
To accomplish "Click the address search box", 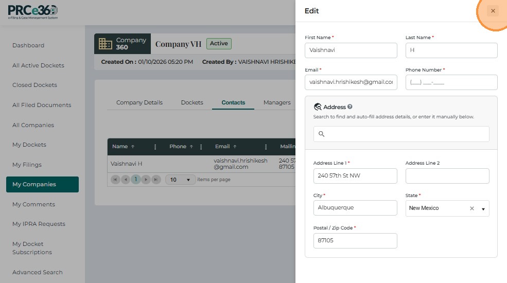I will [401, 134].
